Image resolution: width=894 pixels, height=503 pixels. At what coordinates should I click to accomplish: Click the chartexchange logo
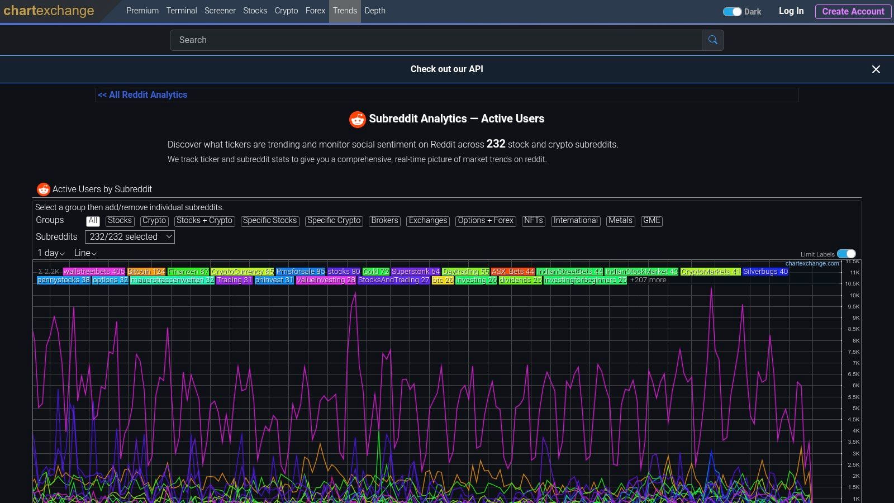(49, 11)
